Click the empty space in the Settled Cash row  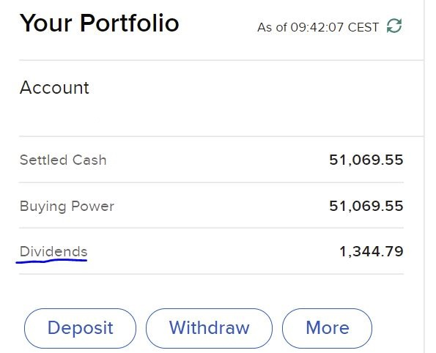coord(217,160)
